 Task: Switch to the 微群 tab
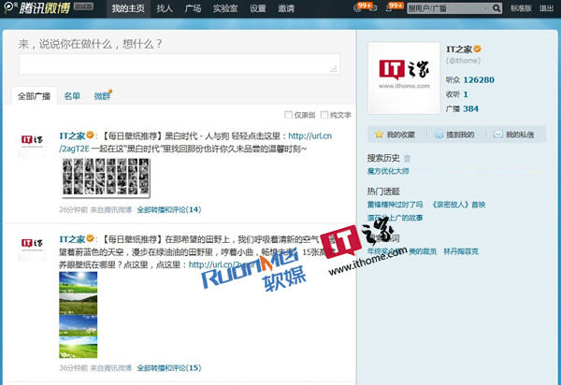tap(102, 96)
